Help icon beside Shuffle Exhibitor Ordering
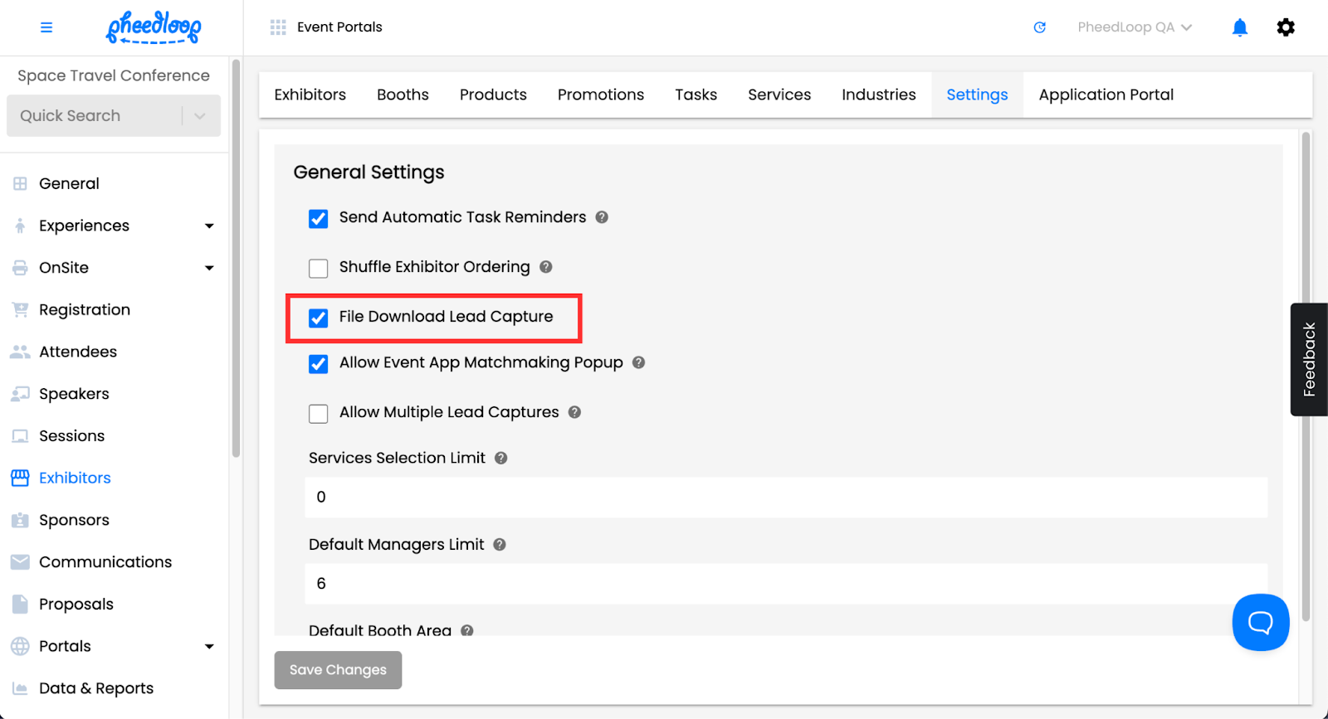1328x719 pixels. click(x=545, y=267)
